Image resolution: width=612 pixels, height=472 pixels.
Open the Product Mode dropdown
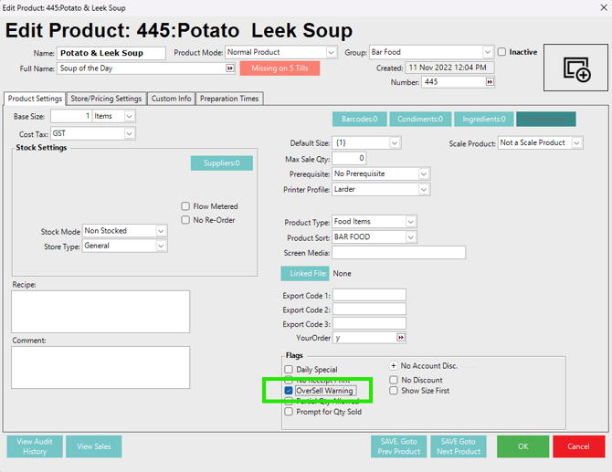tap(331, 53)
